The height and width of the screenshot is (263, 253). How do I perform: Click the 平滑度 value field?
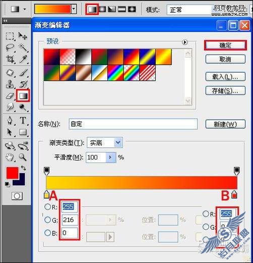96,157
